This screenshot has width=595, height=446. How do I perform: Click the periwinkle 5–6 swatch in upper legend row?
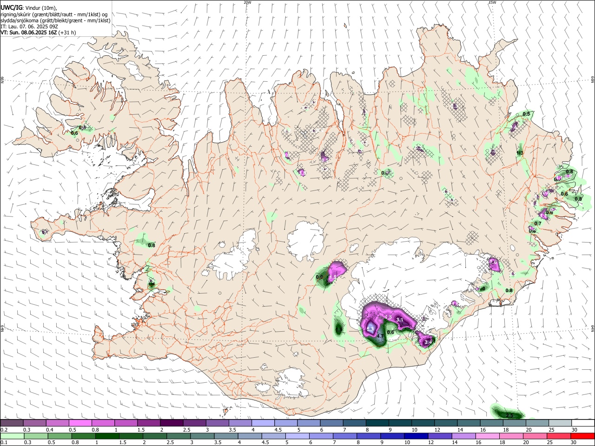(309, 423)
